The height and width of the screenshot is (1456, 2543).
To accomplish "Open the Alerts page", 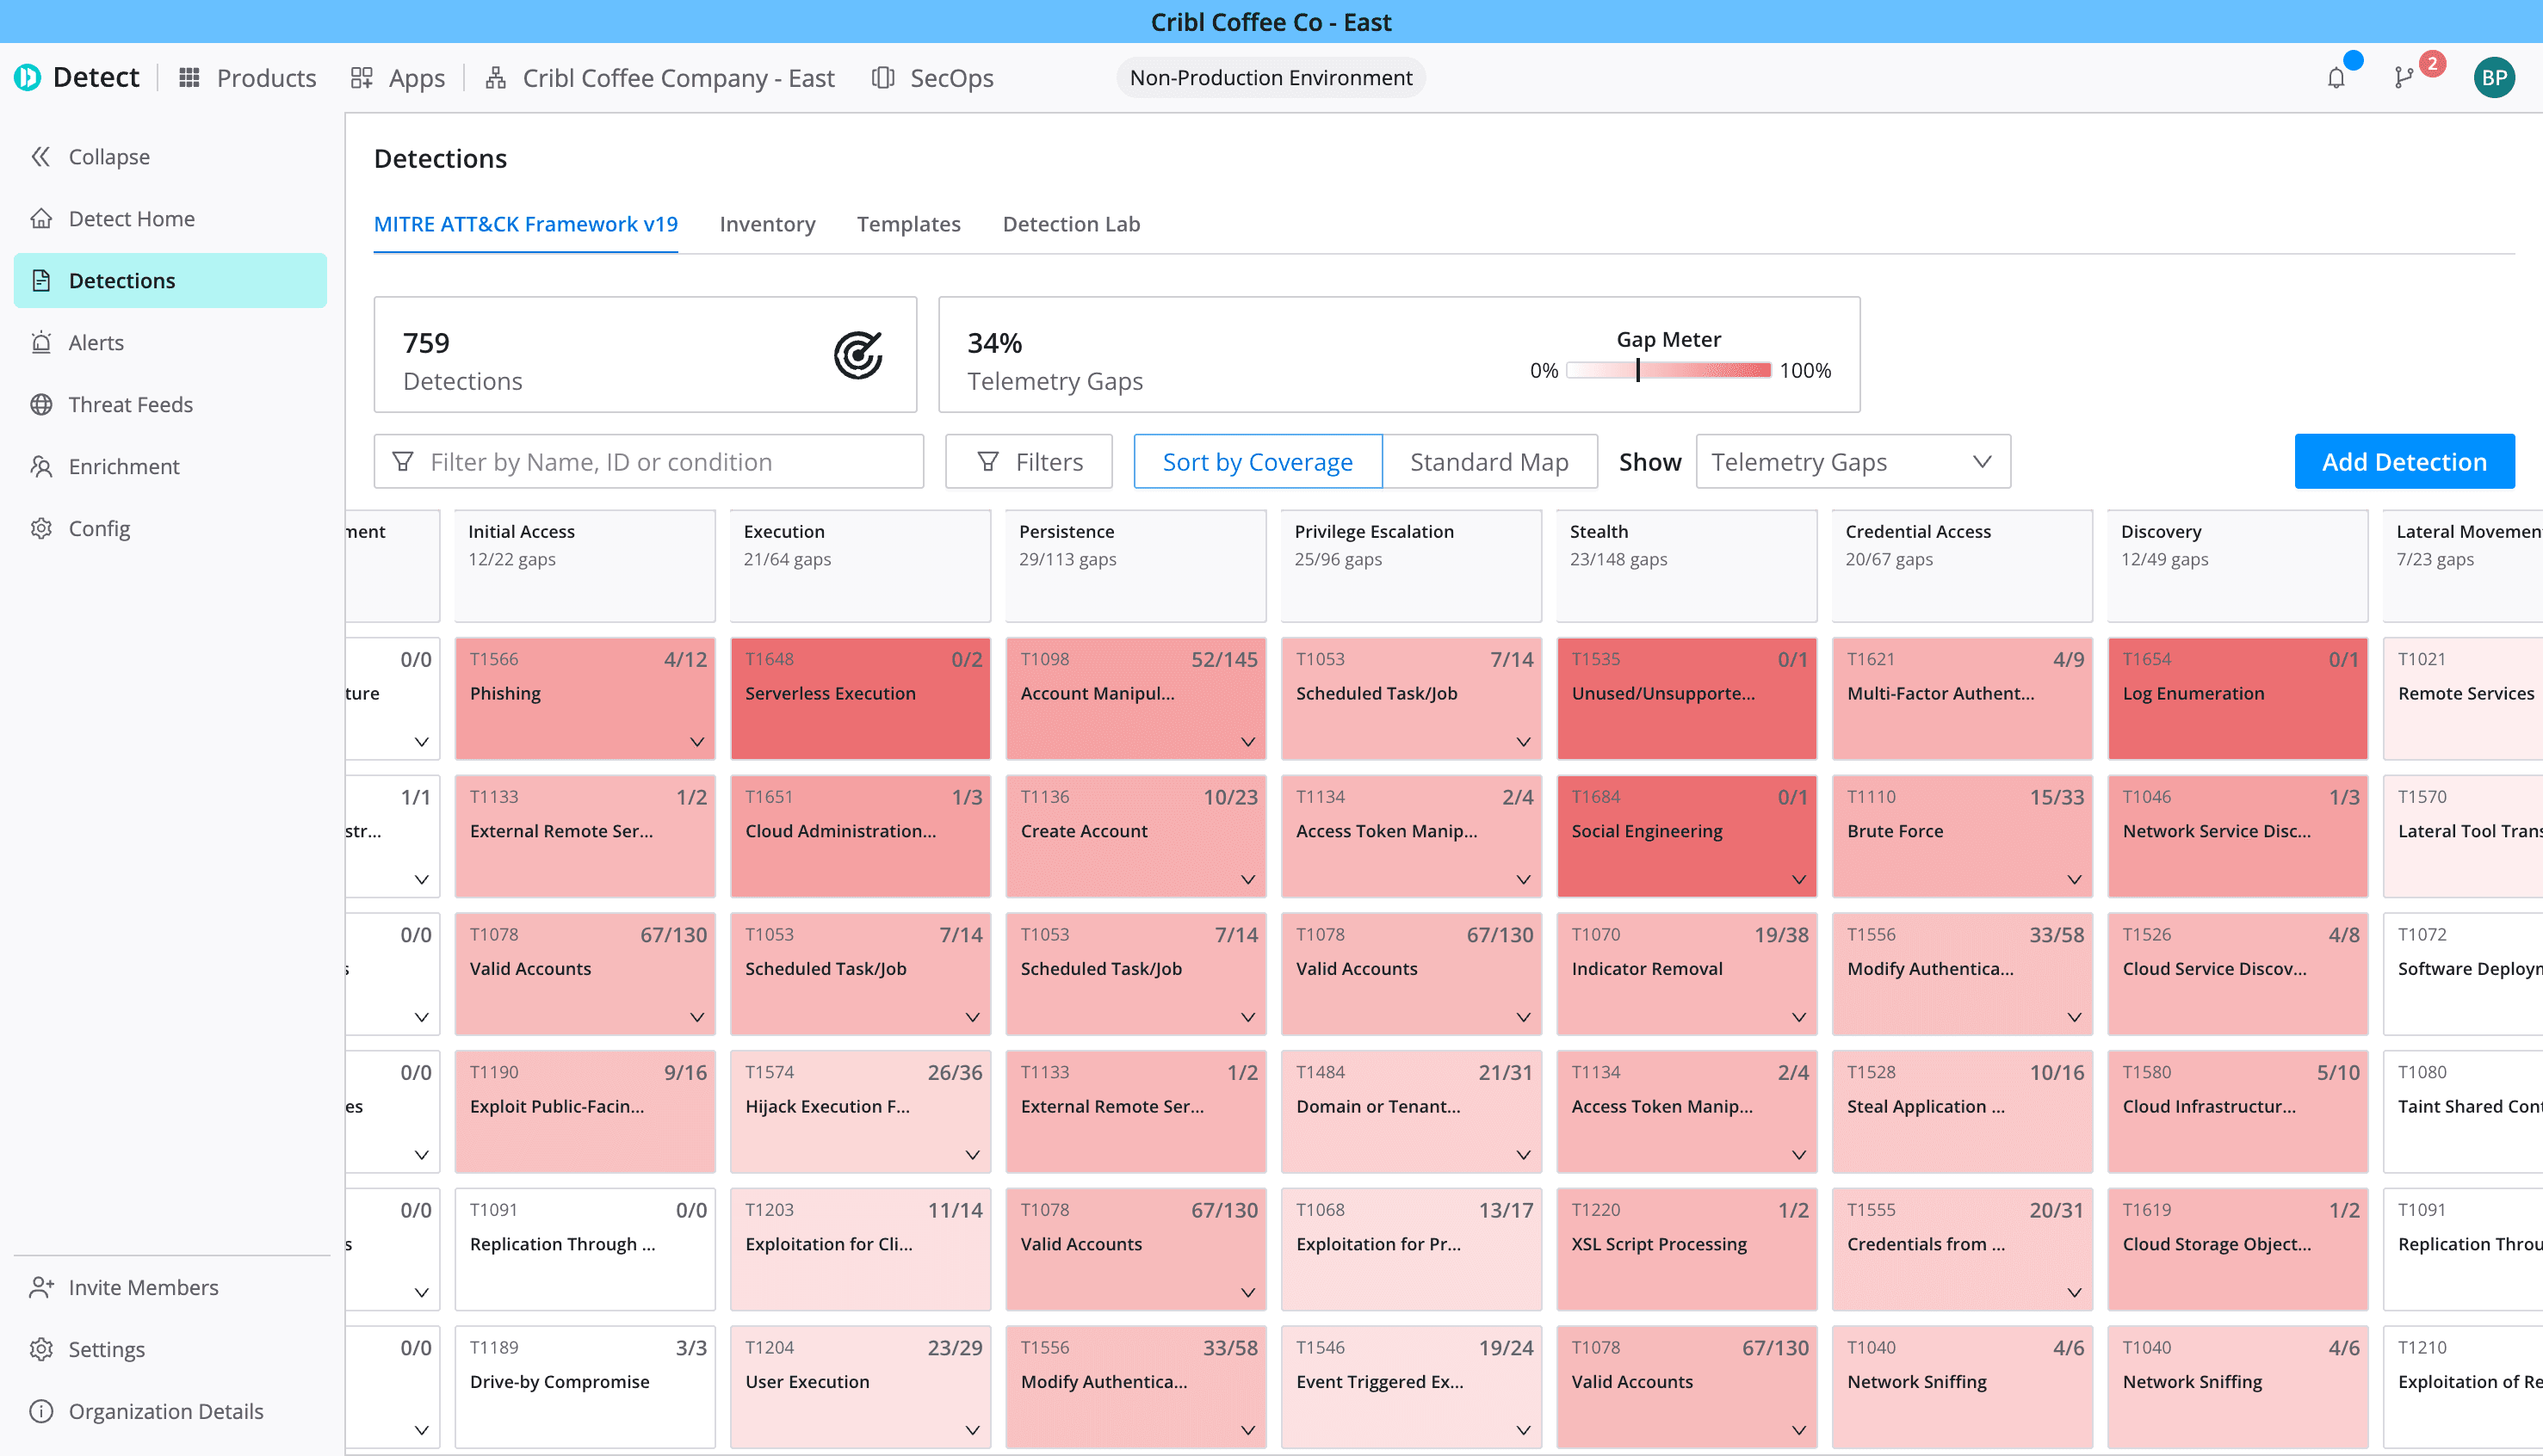I will pyautogui.click(x=170, y=342).
